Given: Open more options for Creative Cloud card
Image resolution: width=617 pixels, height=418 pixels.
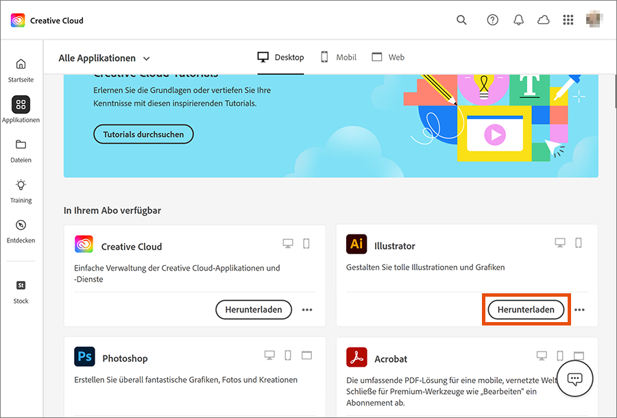Looking at the screenshot, I should click(307, 310).
